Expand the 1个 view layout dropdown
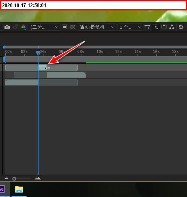Image resolution: width=187 pixels, height=197 pixels. pos(130,27)
